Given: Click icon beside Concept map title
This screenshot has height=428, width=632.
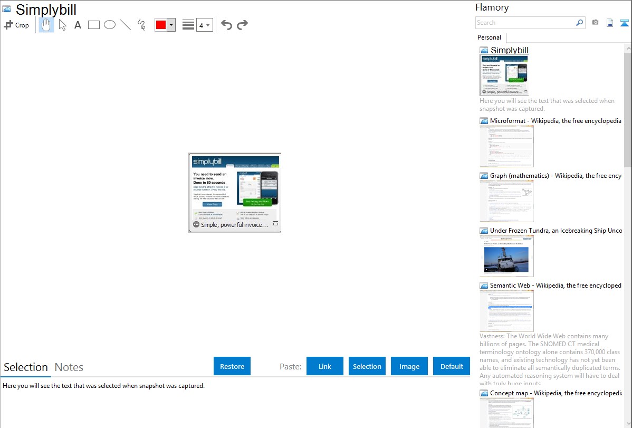Looking at the screenshot, I should (484, 393).
